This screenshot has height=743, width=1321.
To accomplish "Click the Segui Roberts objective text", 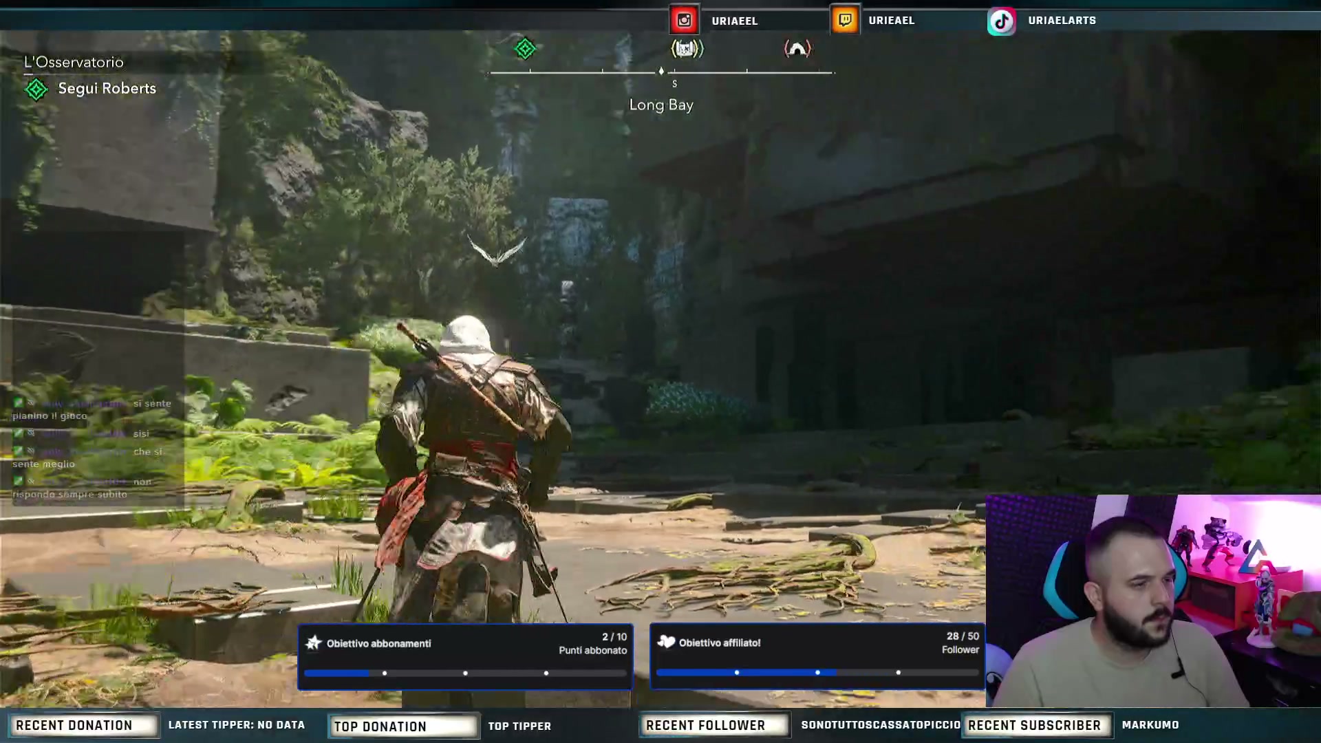I will pyautogui.click(x=107, y=89).
